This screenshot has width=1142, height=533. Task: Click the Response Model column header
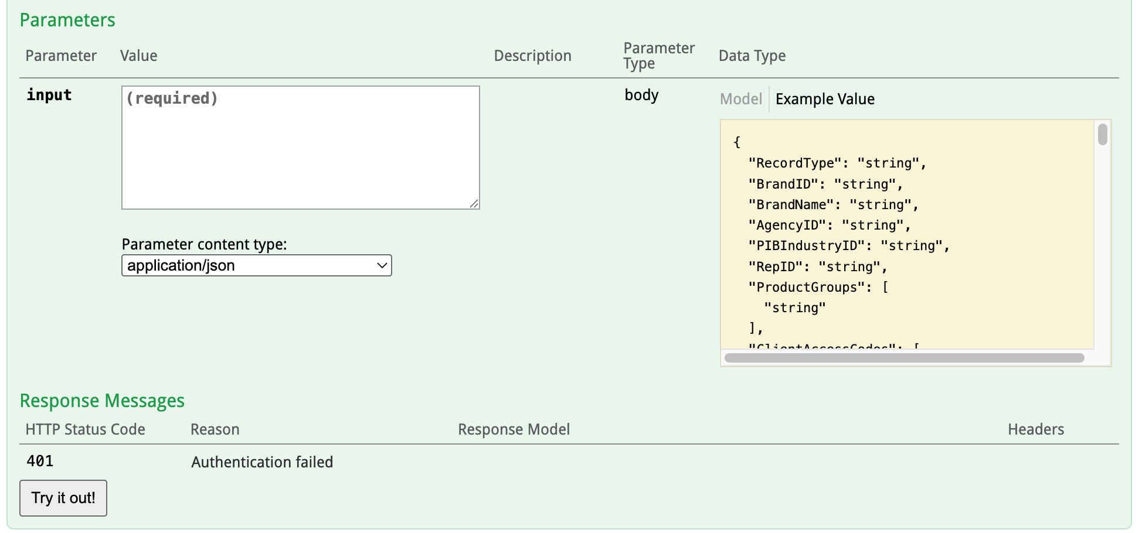click(514, 429)
